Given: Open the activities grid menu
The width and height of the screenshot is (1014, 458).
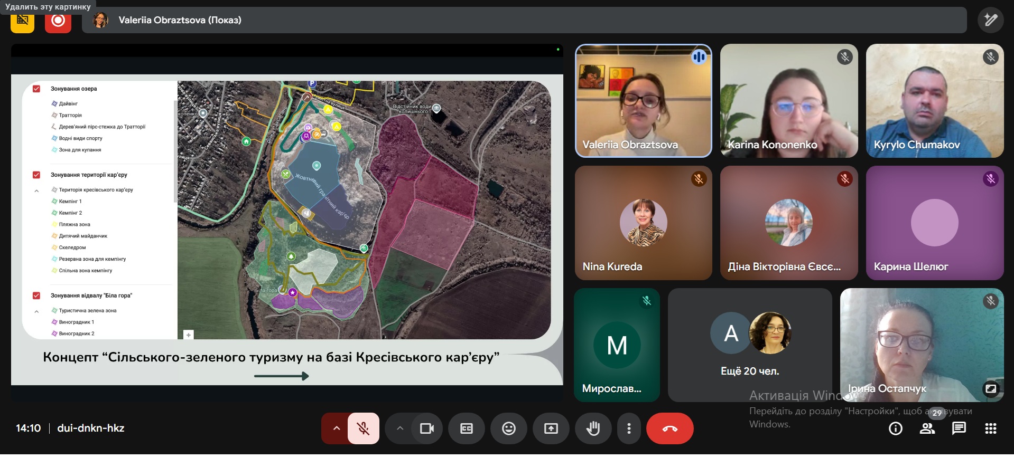Looking at the screenshot, I should click(991, 428).
